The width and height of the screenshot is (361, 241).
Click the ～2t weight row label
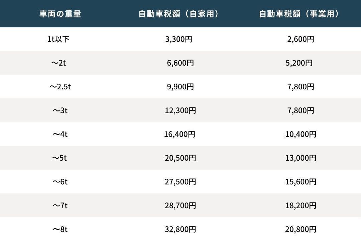[x=58, y=63]
